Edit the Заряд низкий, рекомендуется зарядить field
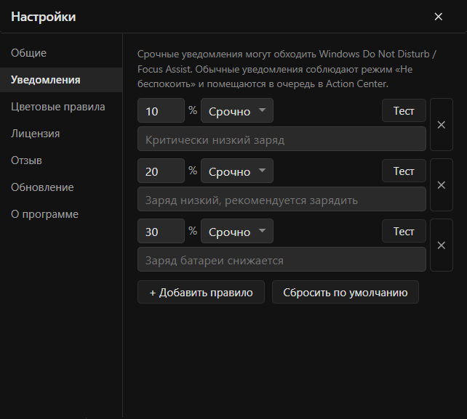Viewport: 467px width, 419px height. (282, 199)
